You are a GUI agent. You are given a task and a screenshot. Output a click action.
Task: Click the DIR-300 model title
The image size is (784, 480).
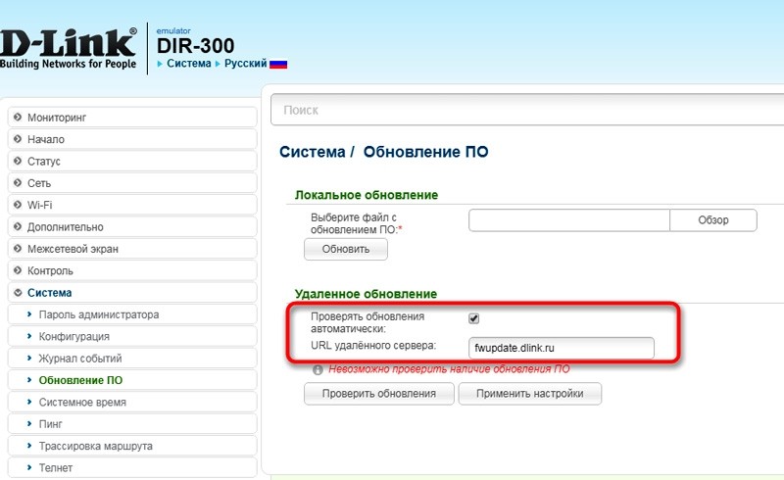click(195, 46)
